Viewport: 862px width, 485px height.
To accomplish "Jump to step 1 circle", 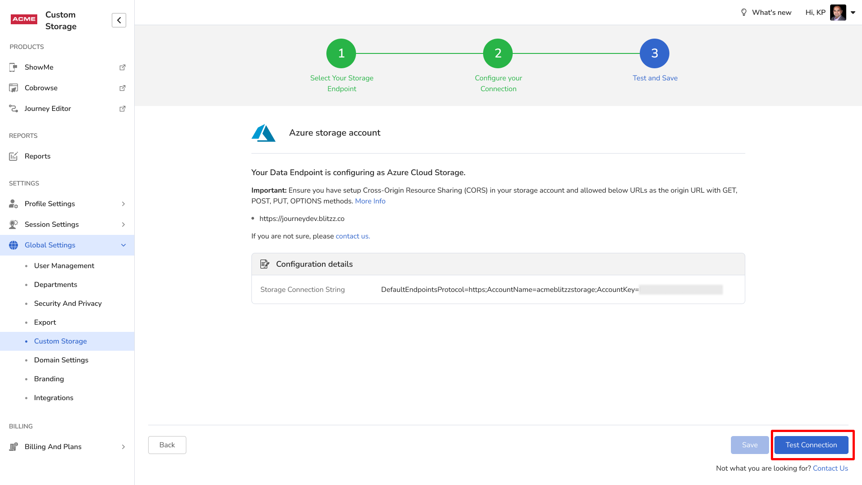I will pyautogui.click(x=341, y=53).
